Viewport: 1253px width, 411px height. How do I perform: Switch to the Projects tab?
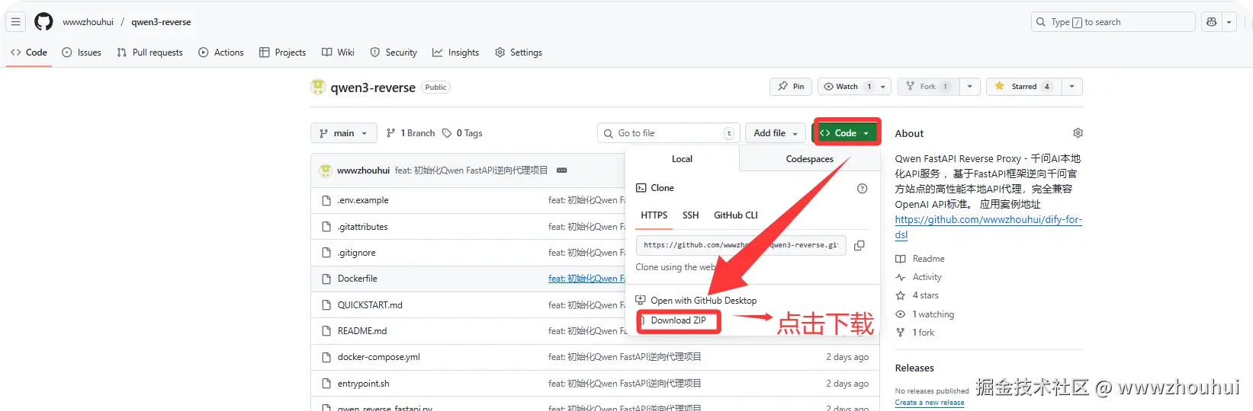click(283, 53)
